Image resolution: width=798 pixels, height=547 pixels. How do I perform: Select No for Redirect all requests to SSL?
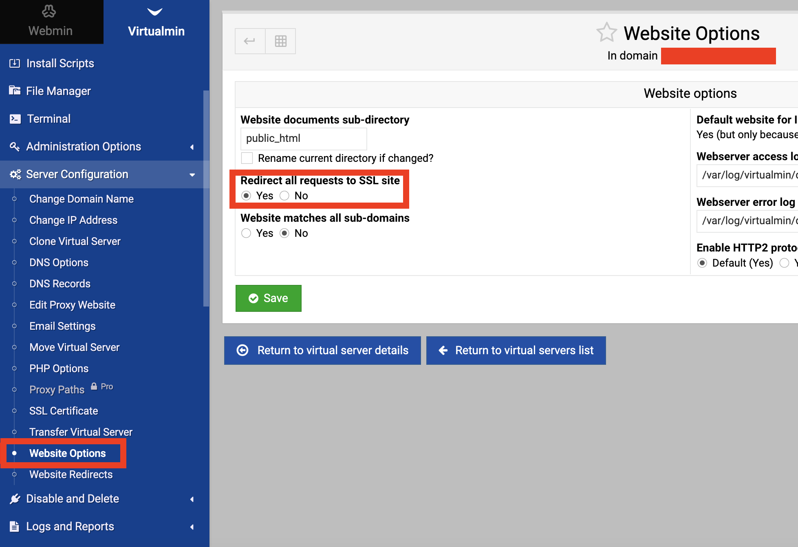pyautogui.click(x=284, y=195)
